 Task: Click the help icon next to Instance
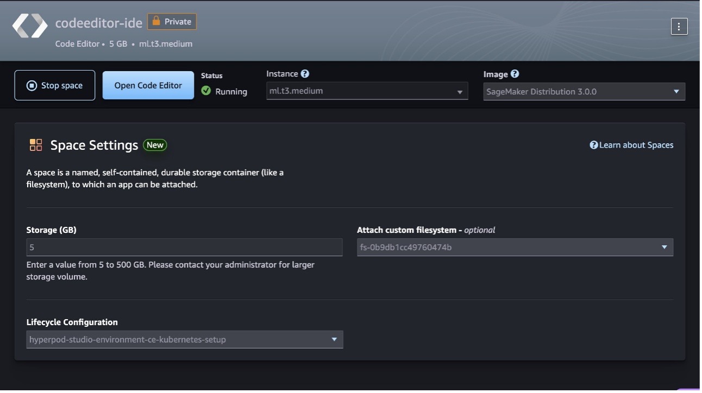pos(305,74)
